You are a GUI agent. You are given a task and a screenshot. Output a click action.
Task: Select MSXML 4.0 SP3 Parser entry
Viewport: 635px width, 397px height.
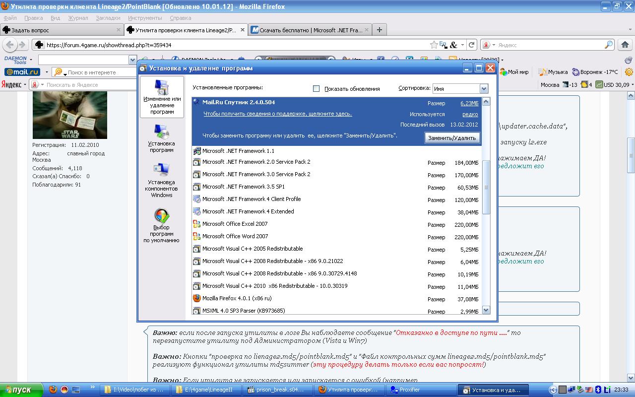click(x=337, y=311)
